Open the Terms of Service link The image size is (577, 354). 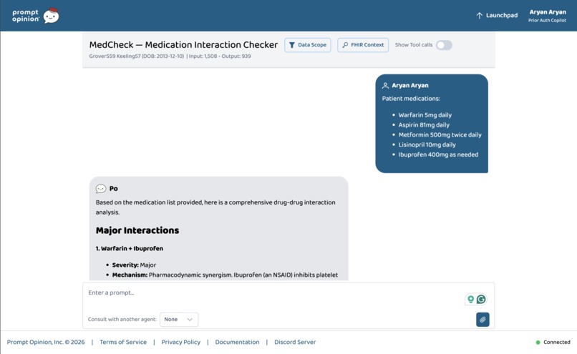123,342
